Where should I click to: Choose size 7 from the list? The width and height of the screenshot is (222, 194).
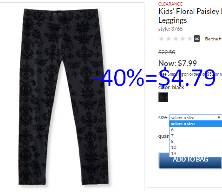click(x=196, y=136)
